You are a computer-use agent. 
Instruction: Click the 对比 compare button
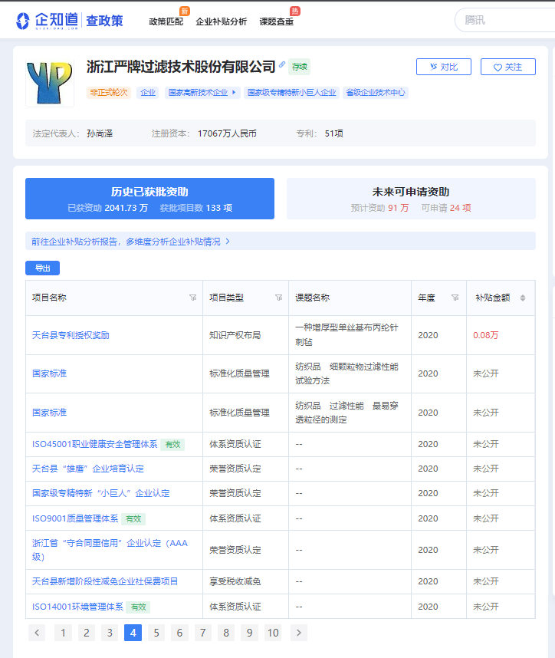pyautogui.click(x=444, y=67)
